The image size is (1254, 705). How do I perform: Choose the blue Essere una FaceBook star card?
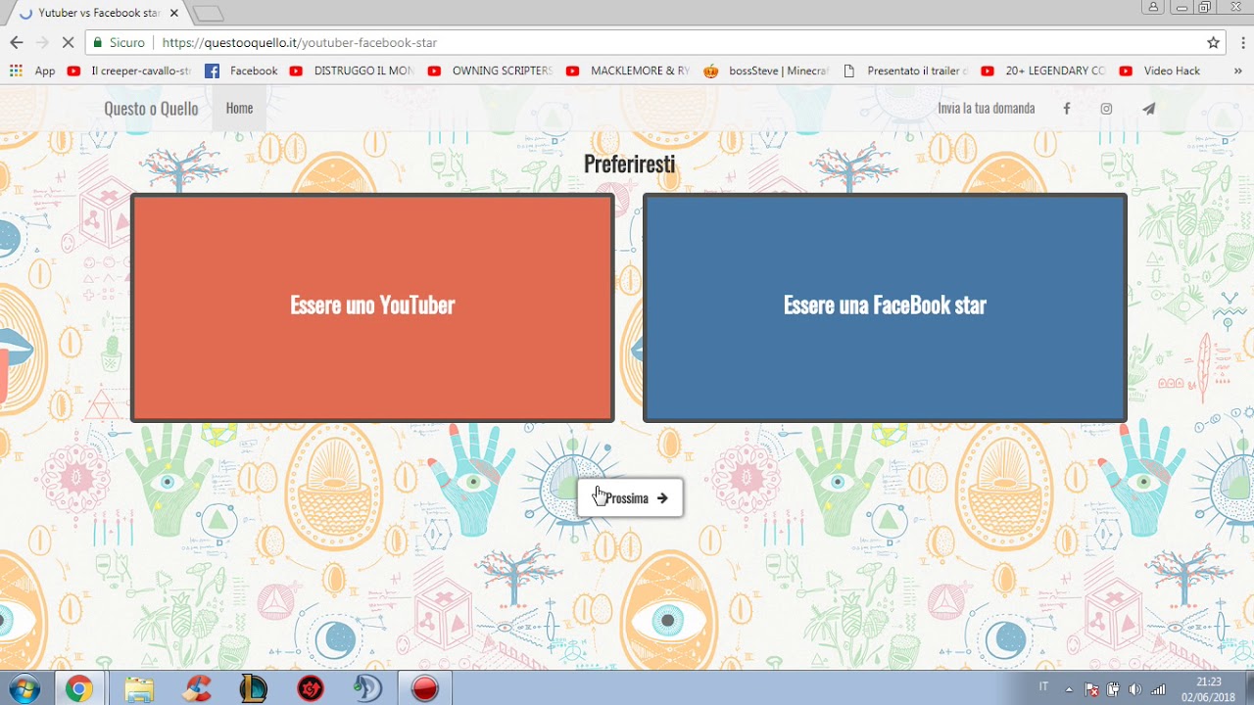(x=885, y=307)
